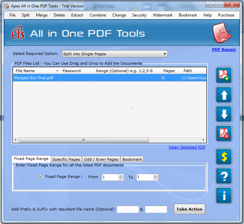Screen dimensions: 244x224
Task: Click the Range cell of Merged doc row
Action: pyautogui.click(x=127, y=78)
